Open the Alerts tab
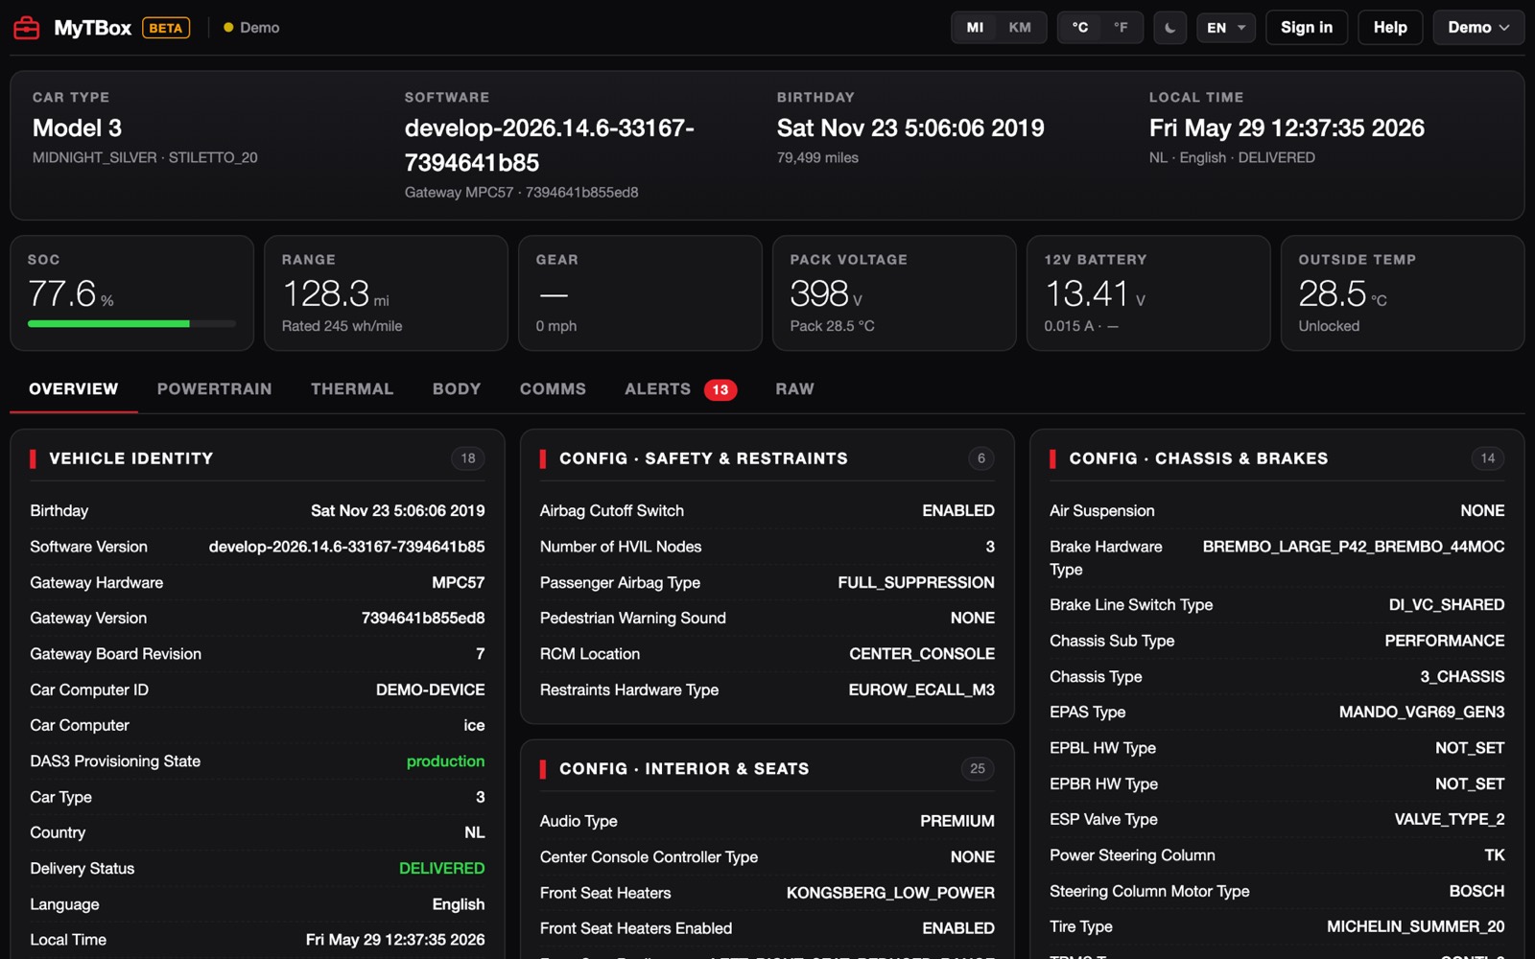The width and height of the screenshot is (1535, 959). point(680,389)
